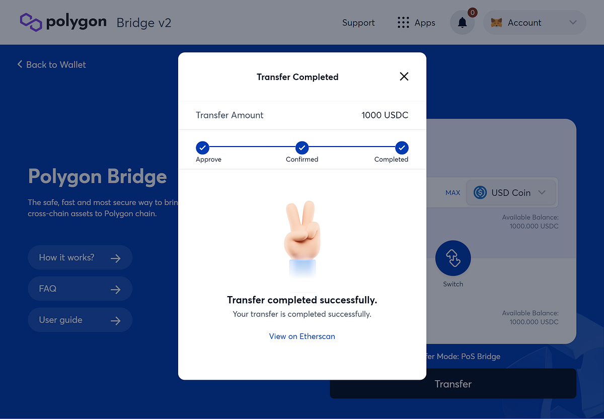
Task: Click the MAX amount button
Action: click(x=452, y=193)
